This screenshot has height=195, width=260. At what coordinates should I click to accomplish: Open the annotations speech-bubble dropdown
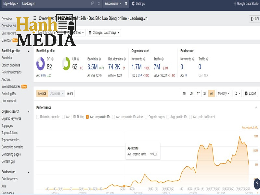coord(237,93)
